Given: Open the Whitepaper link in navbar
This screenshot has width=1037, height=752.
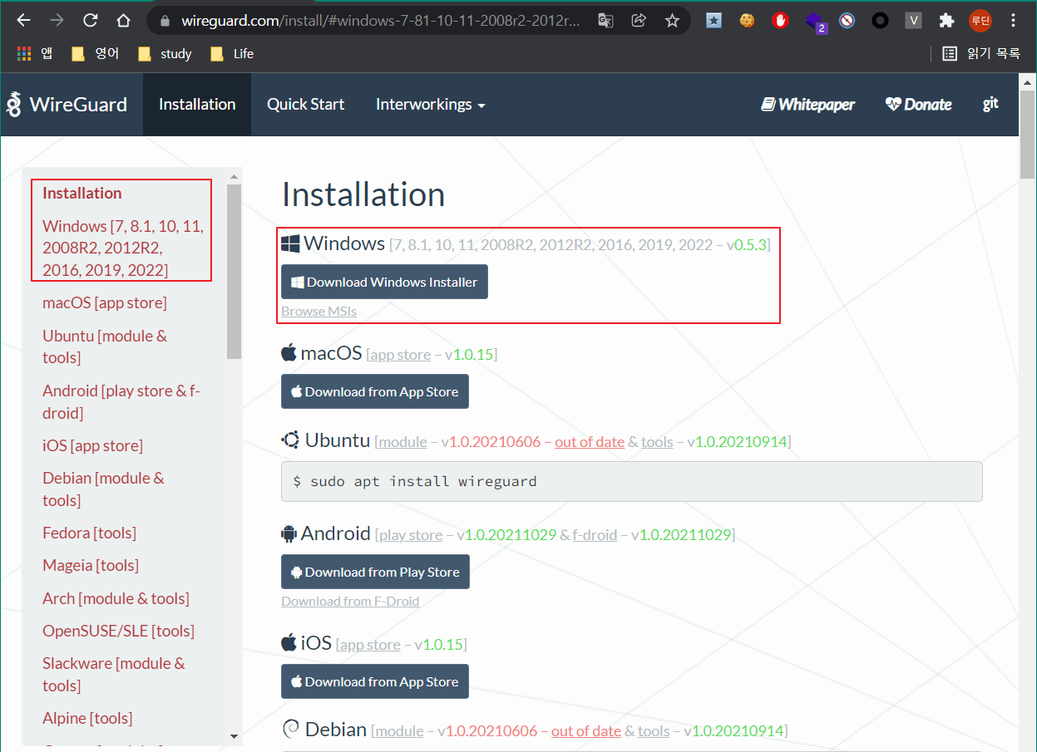Looking at the screenshot, I should [x=808, y=105].
